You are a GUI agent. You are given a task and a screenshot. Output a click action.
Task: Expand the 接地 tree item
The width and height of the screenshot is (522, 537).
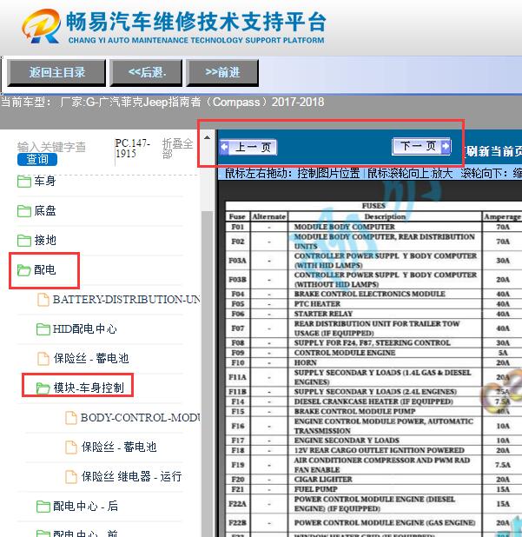[45, 240]
